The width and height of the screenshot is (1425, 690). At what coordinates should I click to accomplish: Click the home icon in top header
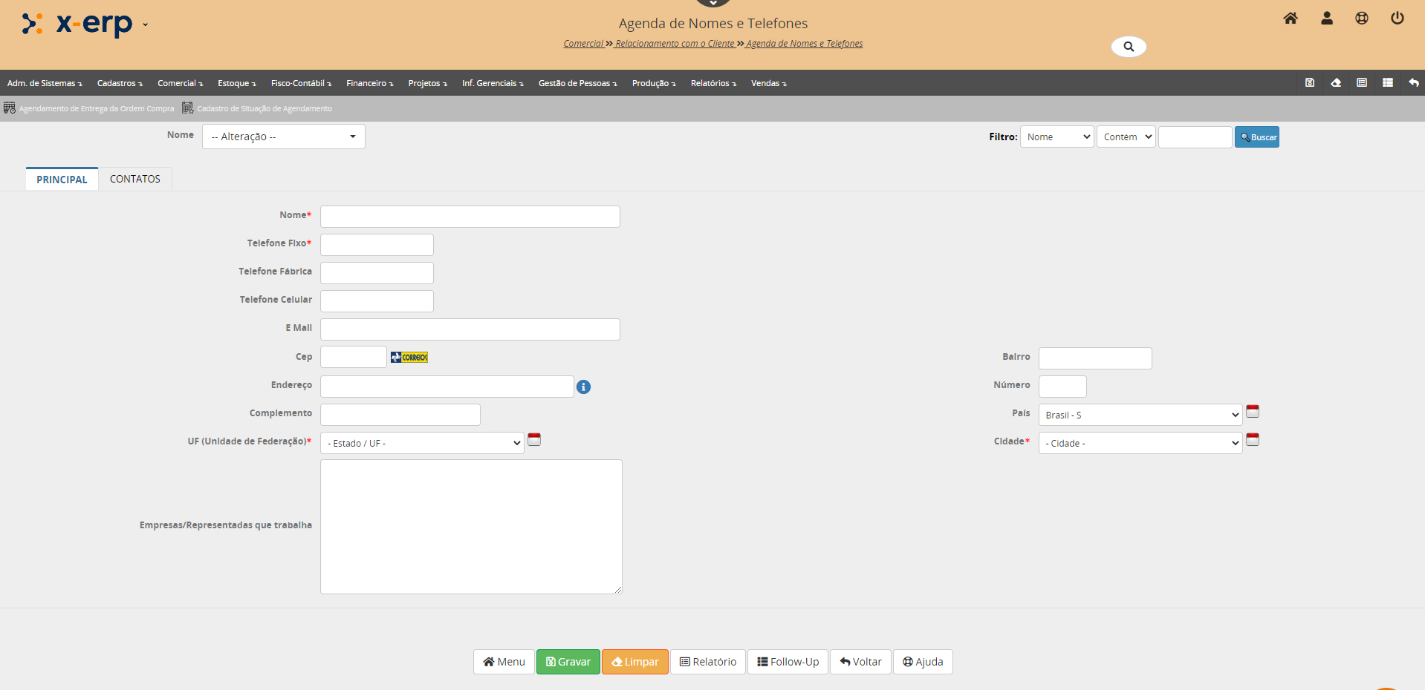[x=1291, y=19]
